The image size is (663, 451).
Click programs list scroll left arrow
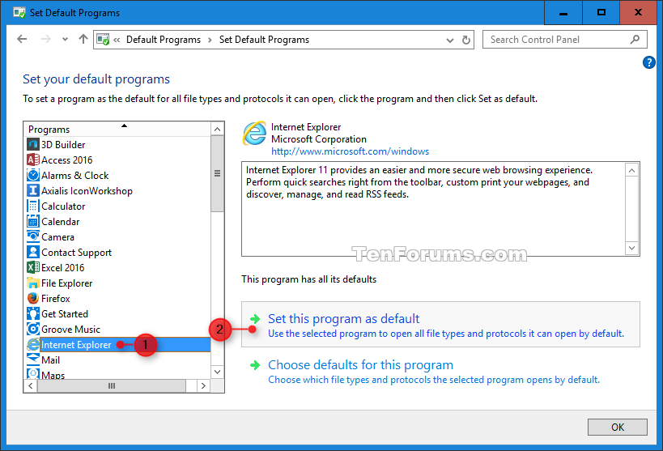(31, 386)
